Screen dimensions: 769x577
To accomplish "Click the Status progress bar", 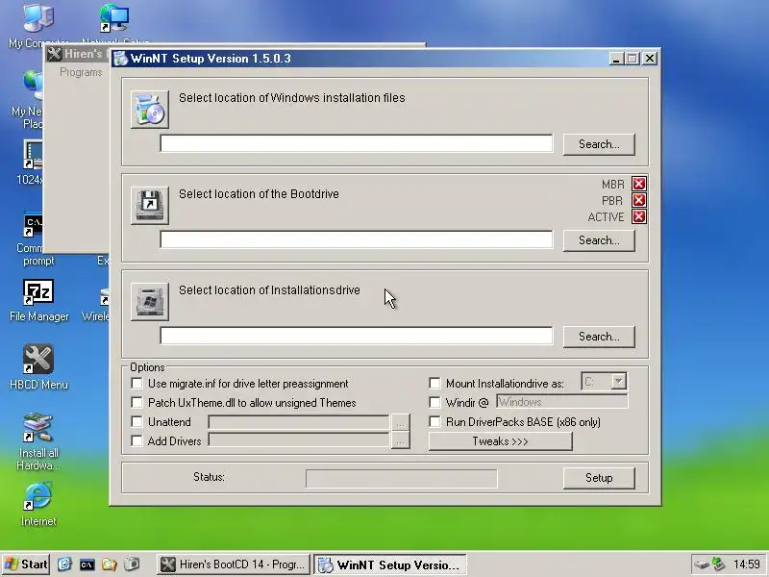I will [401, 478].
